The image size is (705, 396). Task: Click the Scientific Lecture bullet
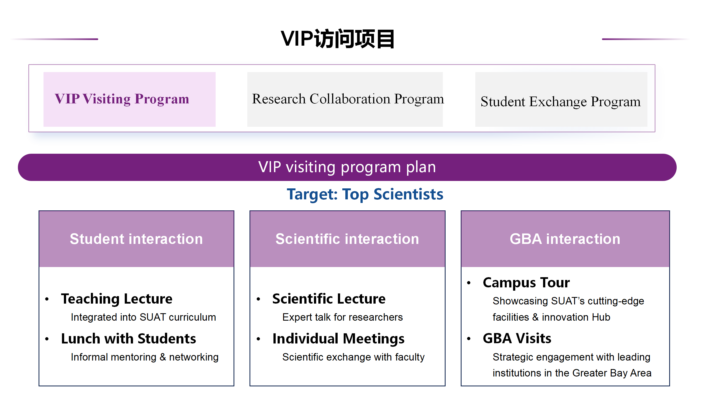pos(329,299)
